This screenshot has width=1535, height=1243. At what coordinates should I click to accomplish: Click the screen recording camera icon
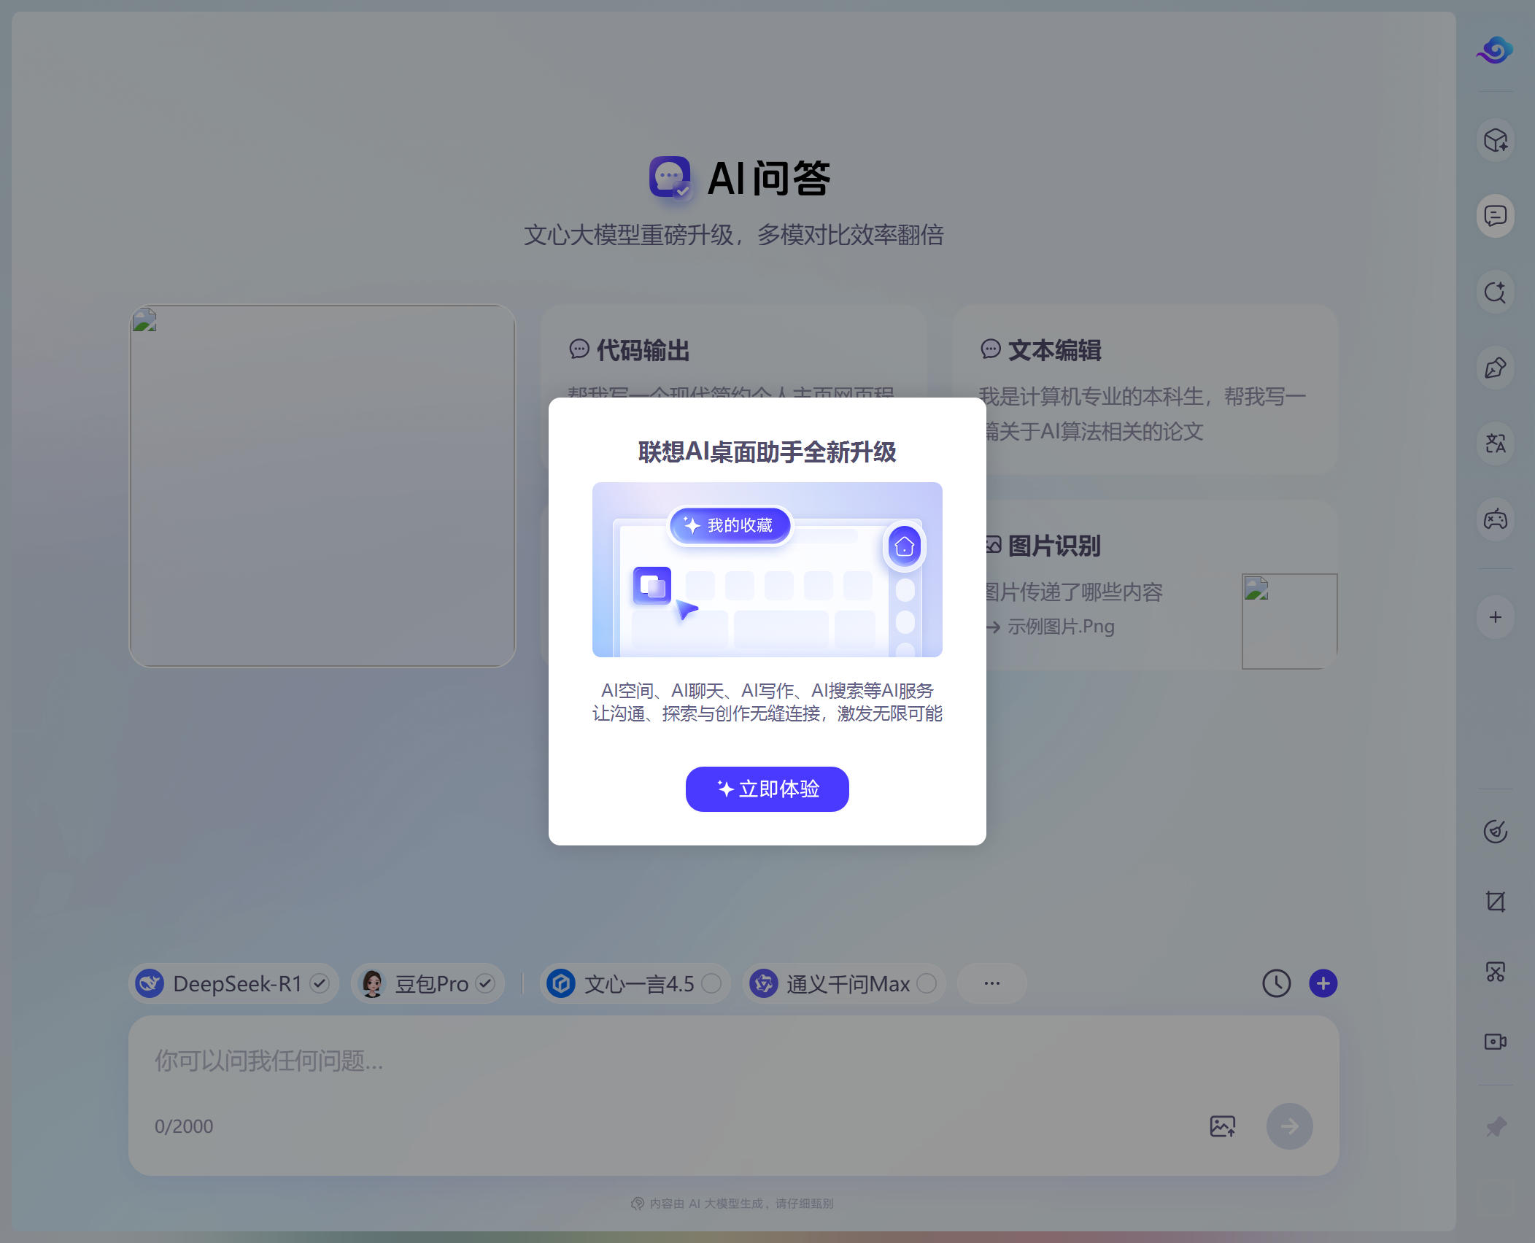(1495, 1042)
